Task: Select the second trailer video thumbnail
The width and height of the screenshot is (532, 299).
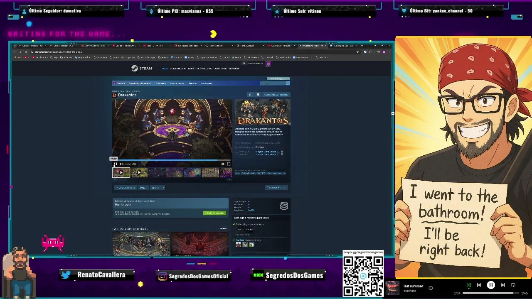Action: [x=139, y=172]
